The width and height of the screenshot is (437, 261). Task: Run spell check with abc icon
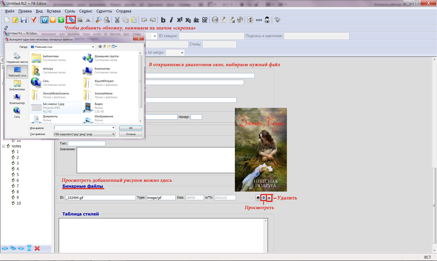tap(278, 20)
